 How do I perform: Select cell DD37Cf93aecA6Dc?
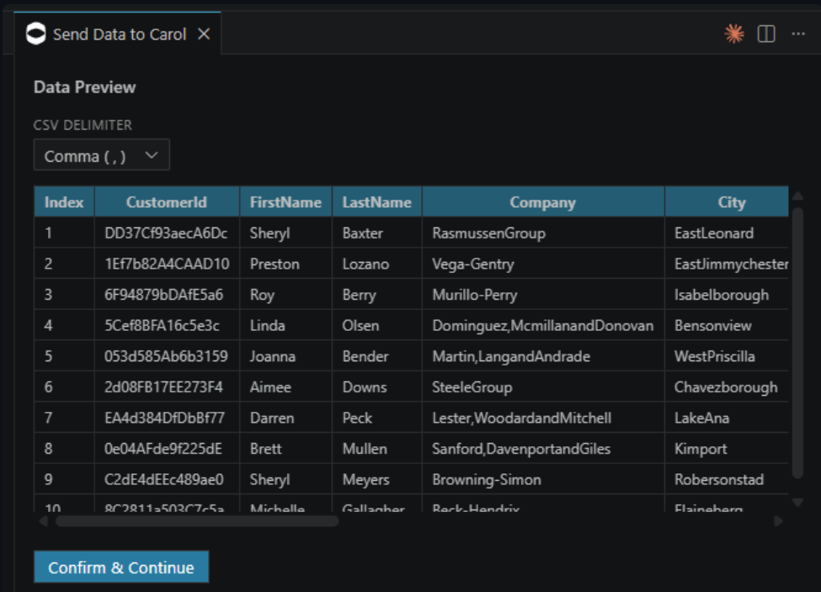coord(167,233)
